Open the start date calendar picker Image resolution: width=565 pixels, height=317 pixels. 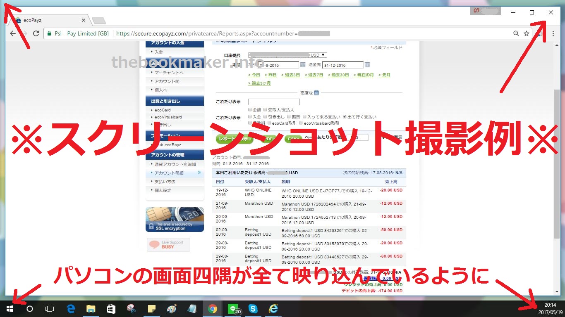[303, 65]
